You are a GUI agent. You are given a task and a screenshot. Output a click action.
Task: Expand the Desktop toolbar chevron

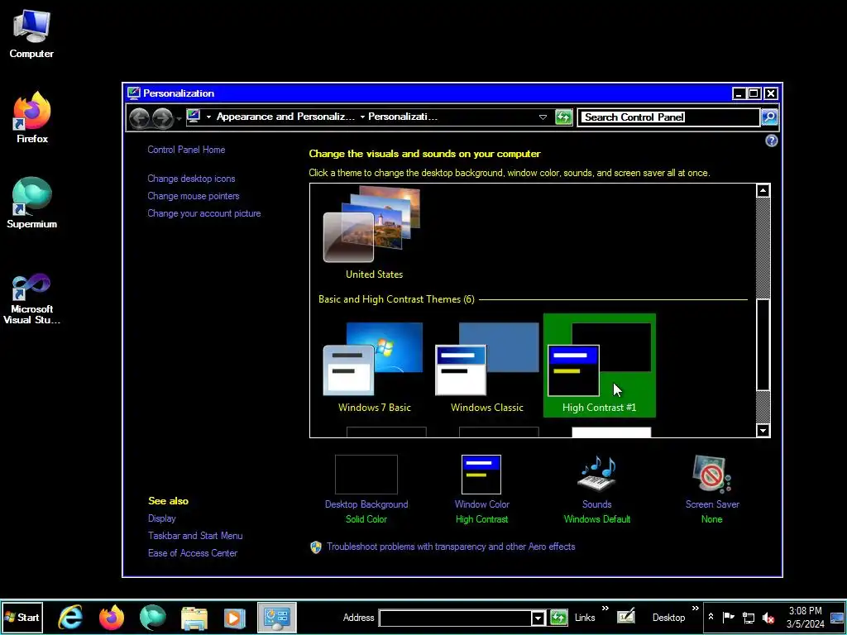click(x=695, y=609)
